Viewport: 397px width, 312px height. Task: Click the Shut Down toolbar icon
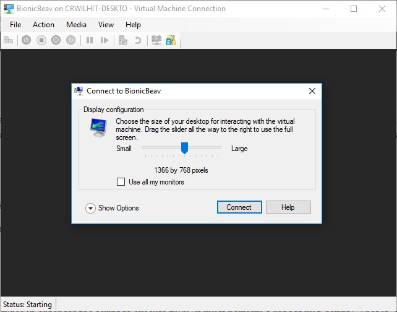(x=56, y=40)
